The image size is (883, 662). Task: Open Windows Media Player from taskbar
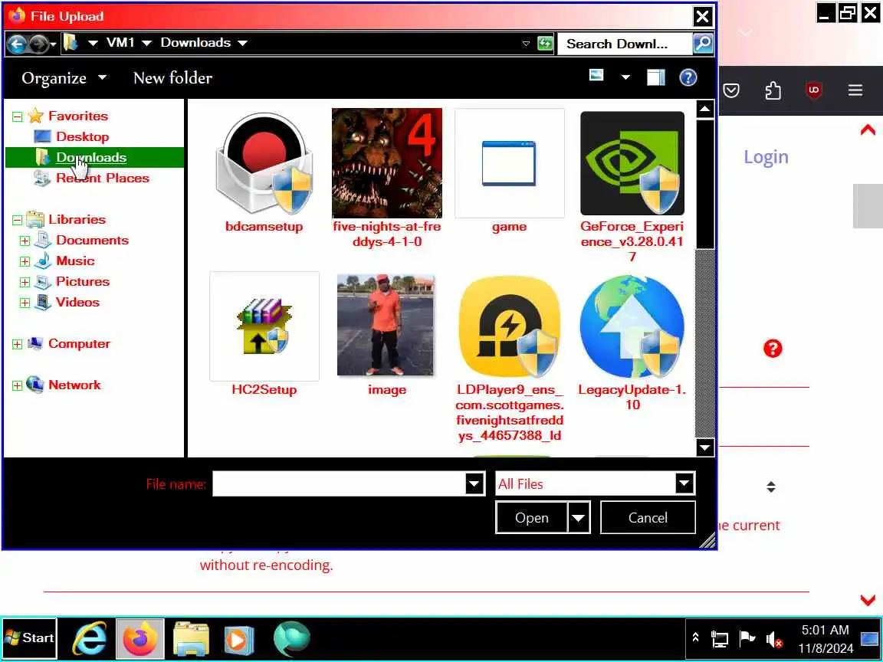click(239, 640)
